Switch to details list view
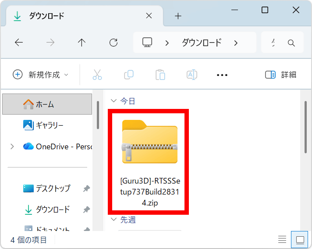The width and height of the screenshot is (312, 249). [x=282, y=240]
